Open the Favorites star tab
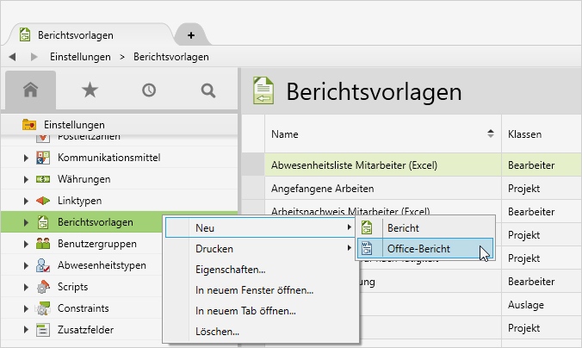 90,90
